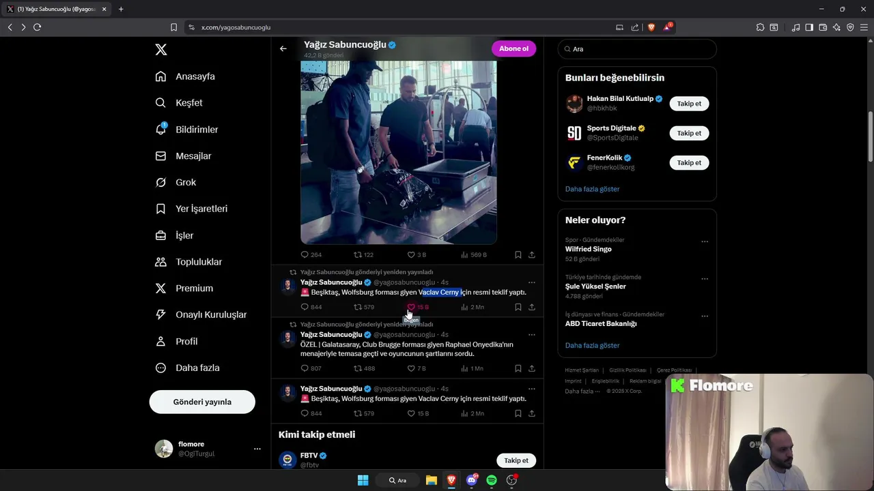The image size is (874, 491).
Task: Click Brave Shields lion icon
Action: point(651,27)
